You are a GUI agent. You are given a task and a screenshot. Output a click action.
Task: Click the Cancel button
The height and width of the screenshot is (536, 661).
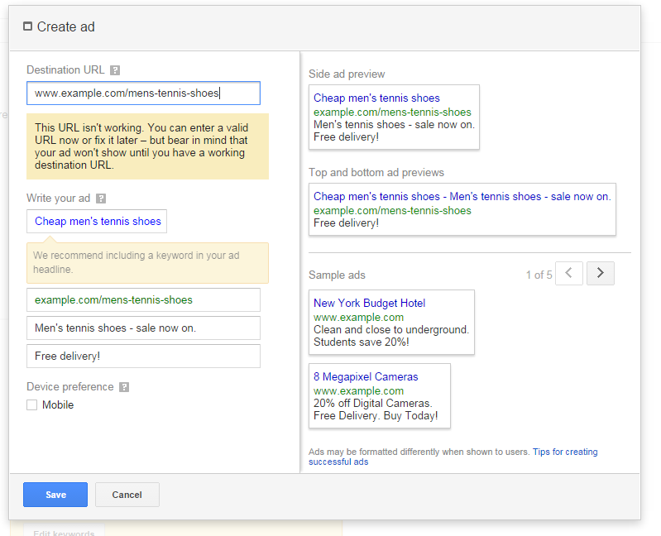click(x=127, y=495)
